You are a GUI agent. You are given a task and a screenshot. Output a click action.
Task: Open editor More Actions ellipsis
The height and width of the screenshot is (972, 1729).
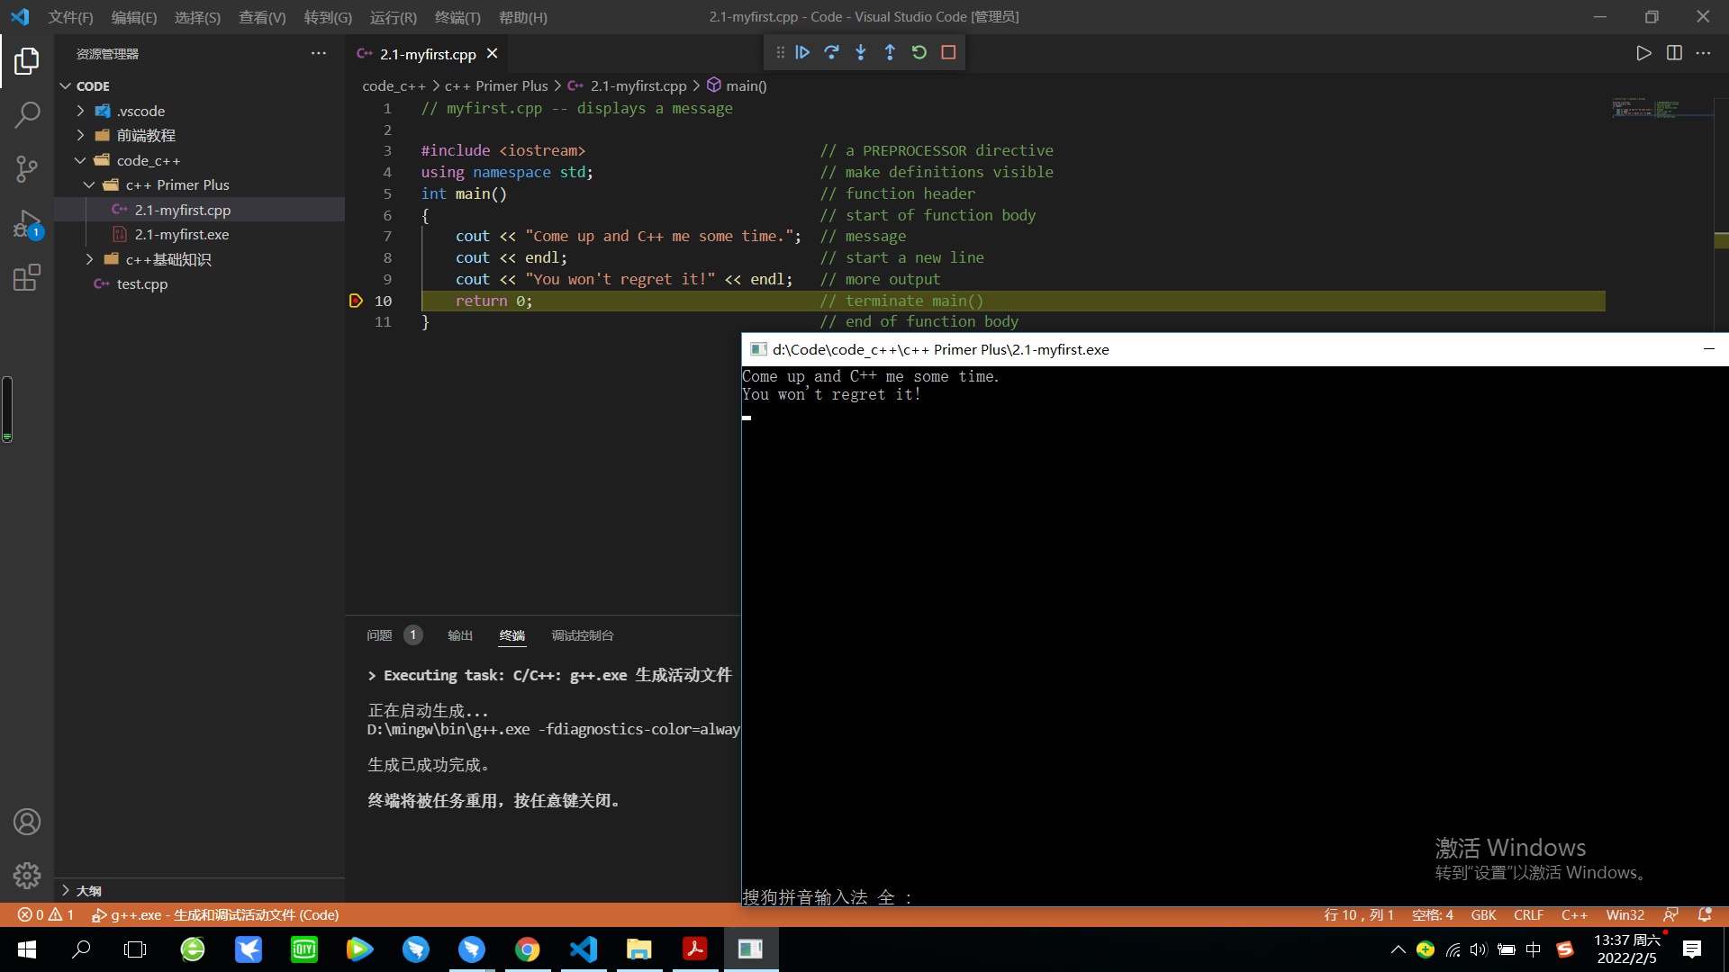click(x=1703, y=53)
